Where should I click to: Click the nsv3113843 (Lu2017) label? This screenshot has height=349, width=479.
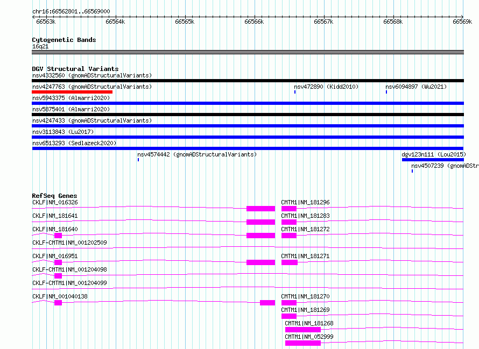(x=63, y=132)
